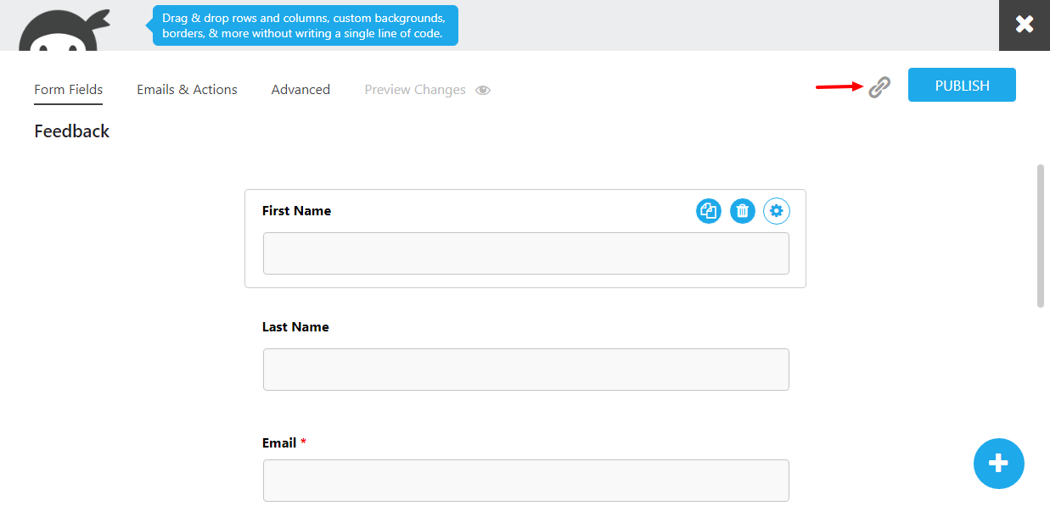Click the eye icon beside Preview Changes

[x=483, y=90]
